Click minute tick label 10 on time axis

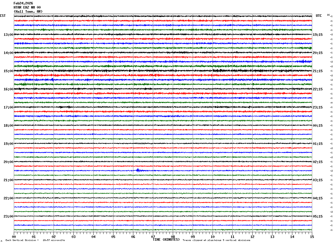pyautogui.click(x=213, y=237)
